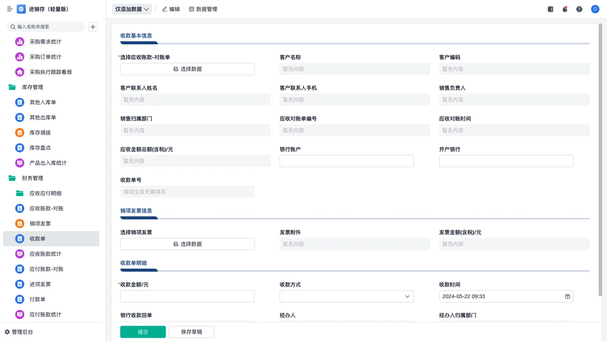Screen dimensions: 607x341
Task: Open the help question mark icon
Action: tap(579, 9)
